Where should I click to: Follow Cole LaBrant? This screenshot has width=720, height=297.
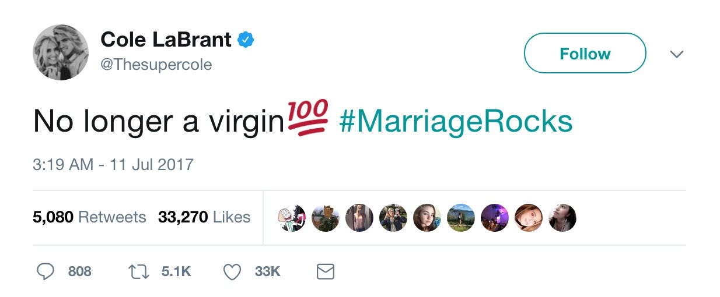(x=585, y=53)
